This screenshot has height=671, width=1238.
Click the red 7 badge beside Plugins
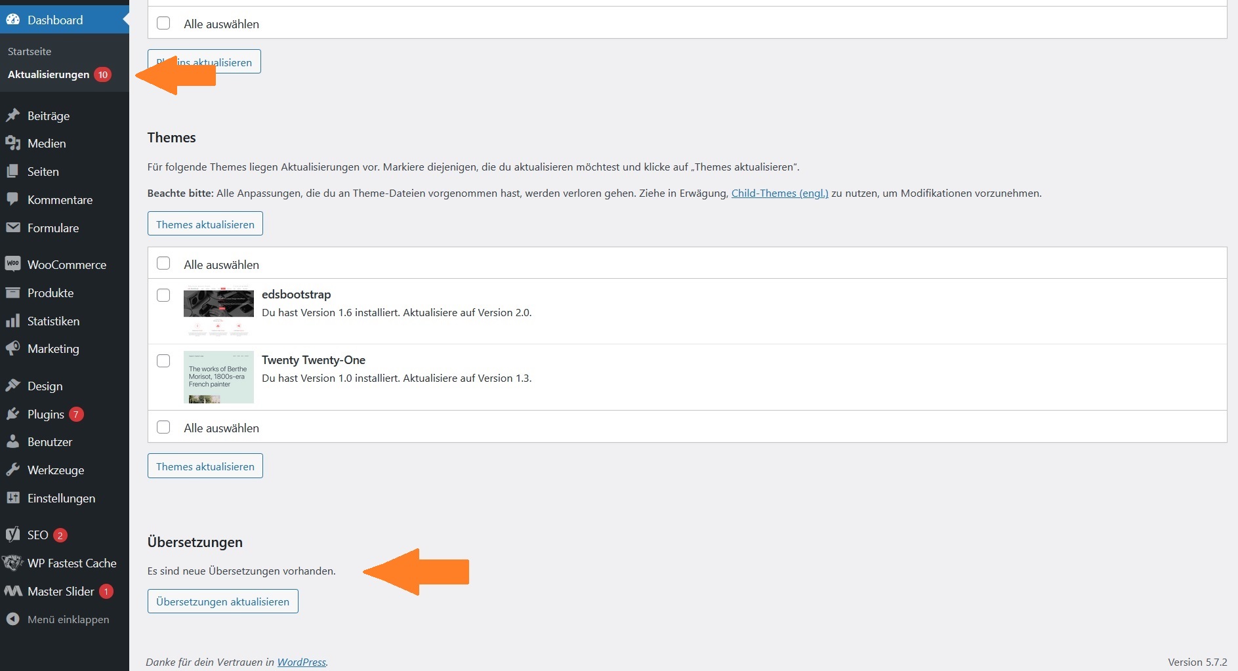click(x=76, y=415)
